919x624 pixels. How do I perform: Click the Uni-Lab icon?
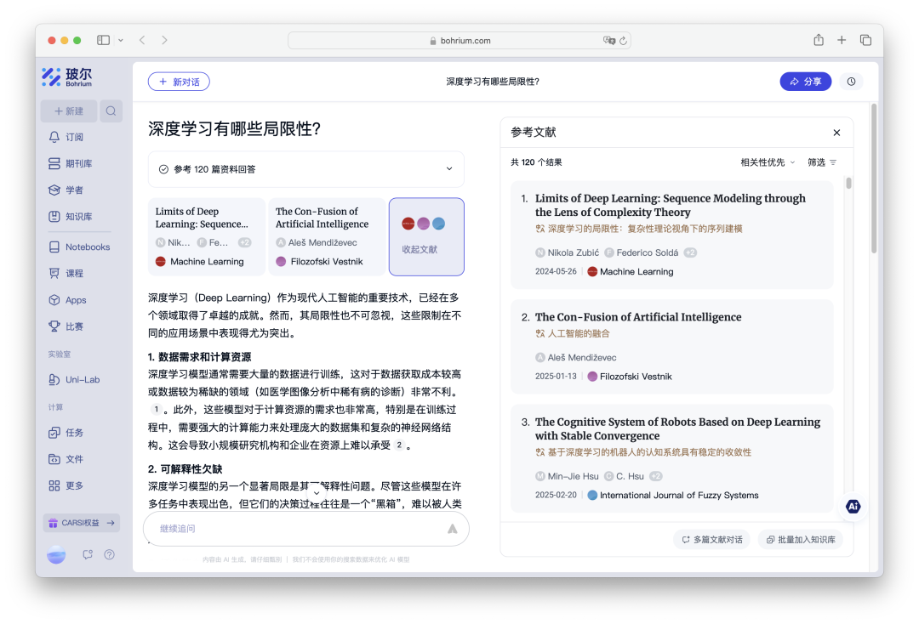coord(54,380)
